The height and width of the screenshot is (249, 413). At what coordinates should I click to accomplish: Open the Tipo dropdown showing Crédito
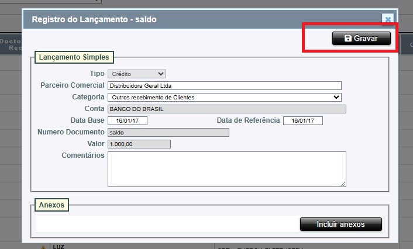tap(136, 74)
